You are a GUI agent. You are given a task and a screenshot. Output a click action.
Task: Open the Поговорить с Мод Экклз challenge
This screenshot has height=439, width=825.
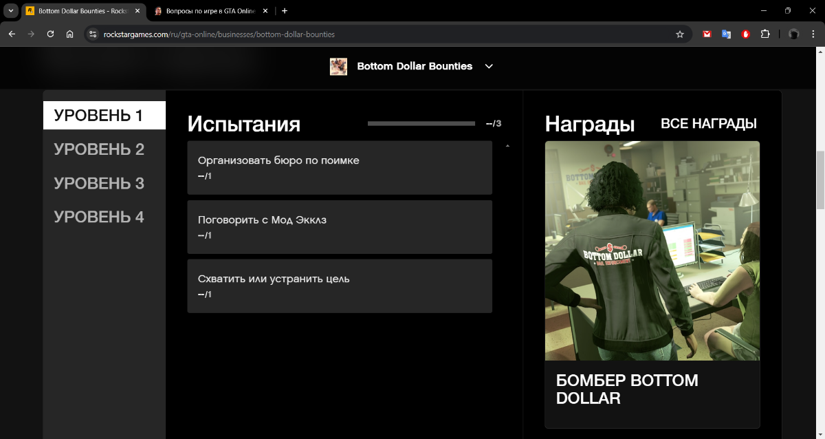tap(340, 227)
